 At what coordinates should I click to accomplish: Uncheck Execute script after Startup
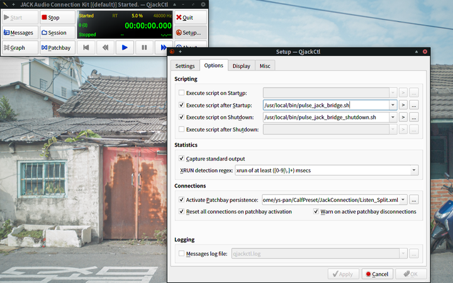(x=181, y=105)
